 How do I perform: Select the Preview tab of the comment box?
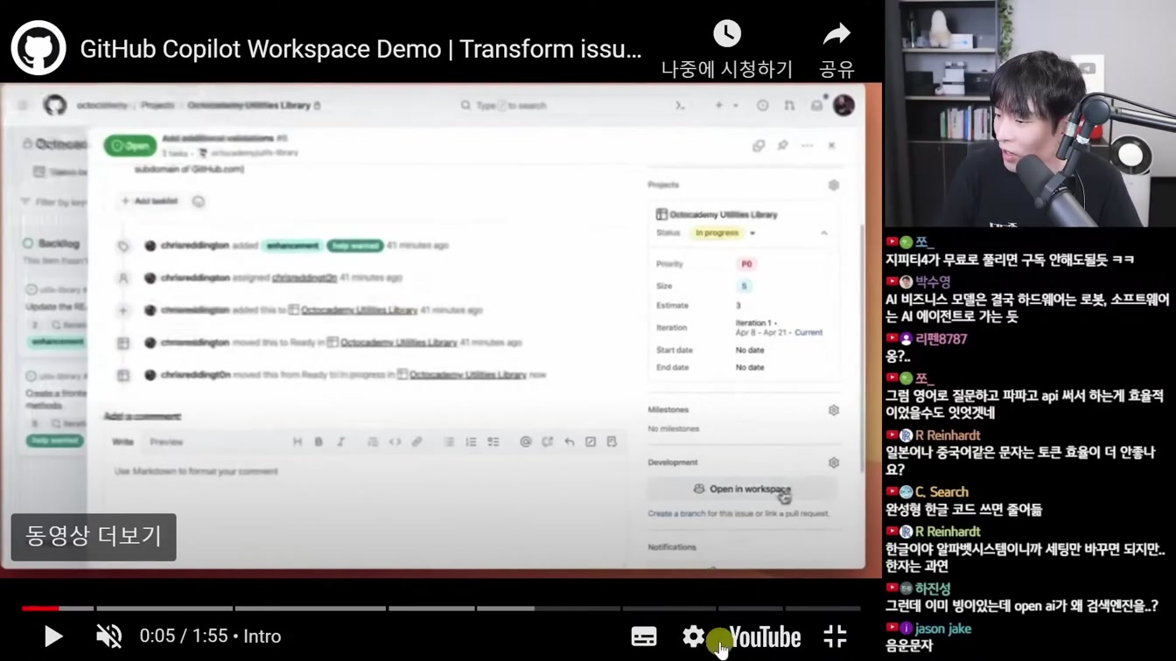click(x=166, y=442)
